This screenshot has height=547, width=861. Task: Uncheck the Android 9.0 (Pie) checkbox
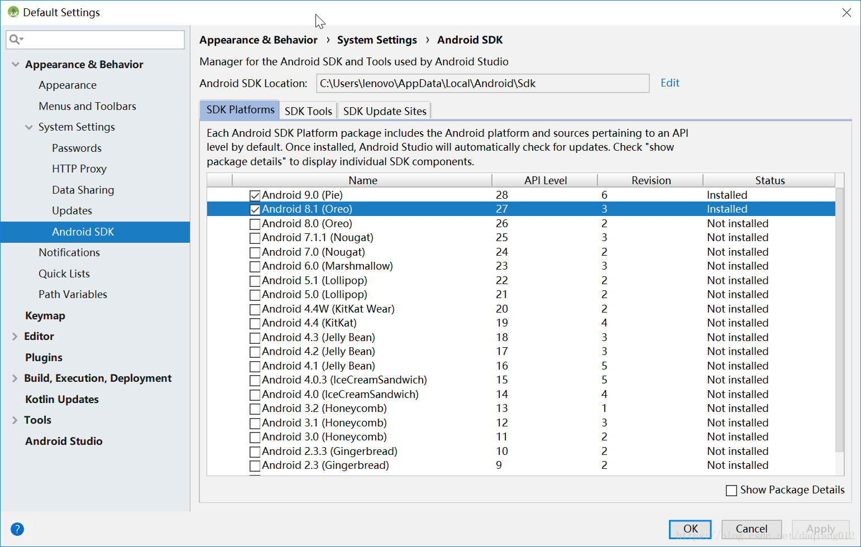pos(255,195)
